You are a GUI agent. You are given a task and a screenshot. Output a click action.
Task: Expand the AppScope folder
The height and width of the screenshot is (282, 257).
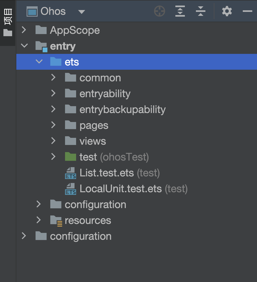[24, 30]
